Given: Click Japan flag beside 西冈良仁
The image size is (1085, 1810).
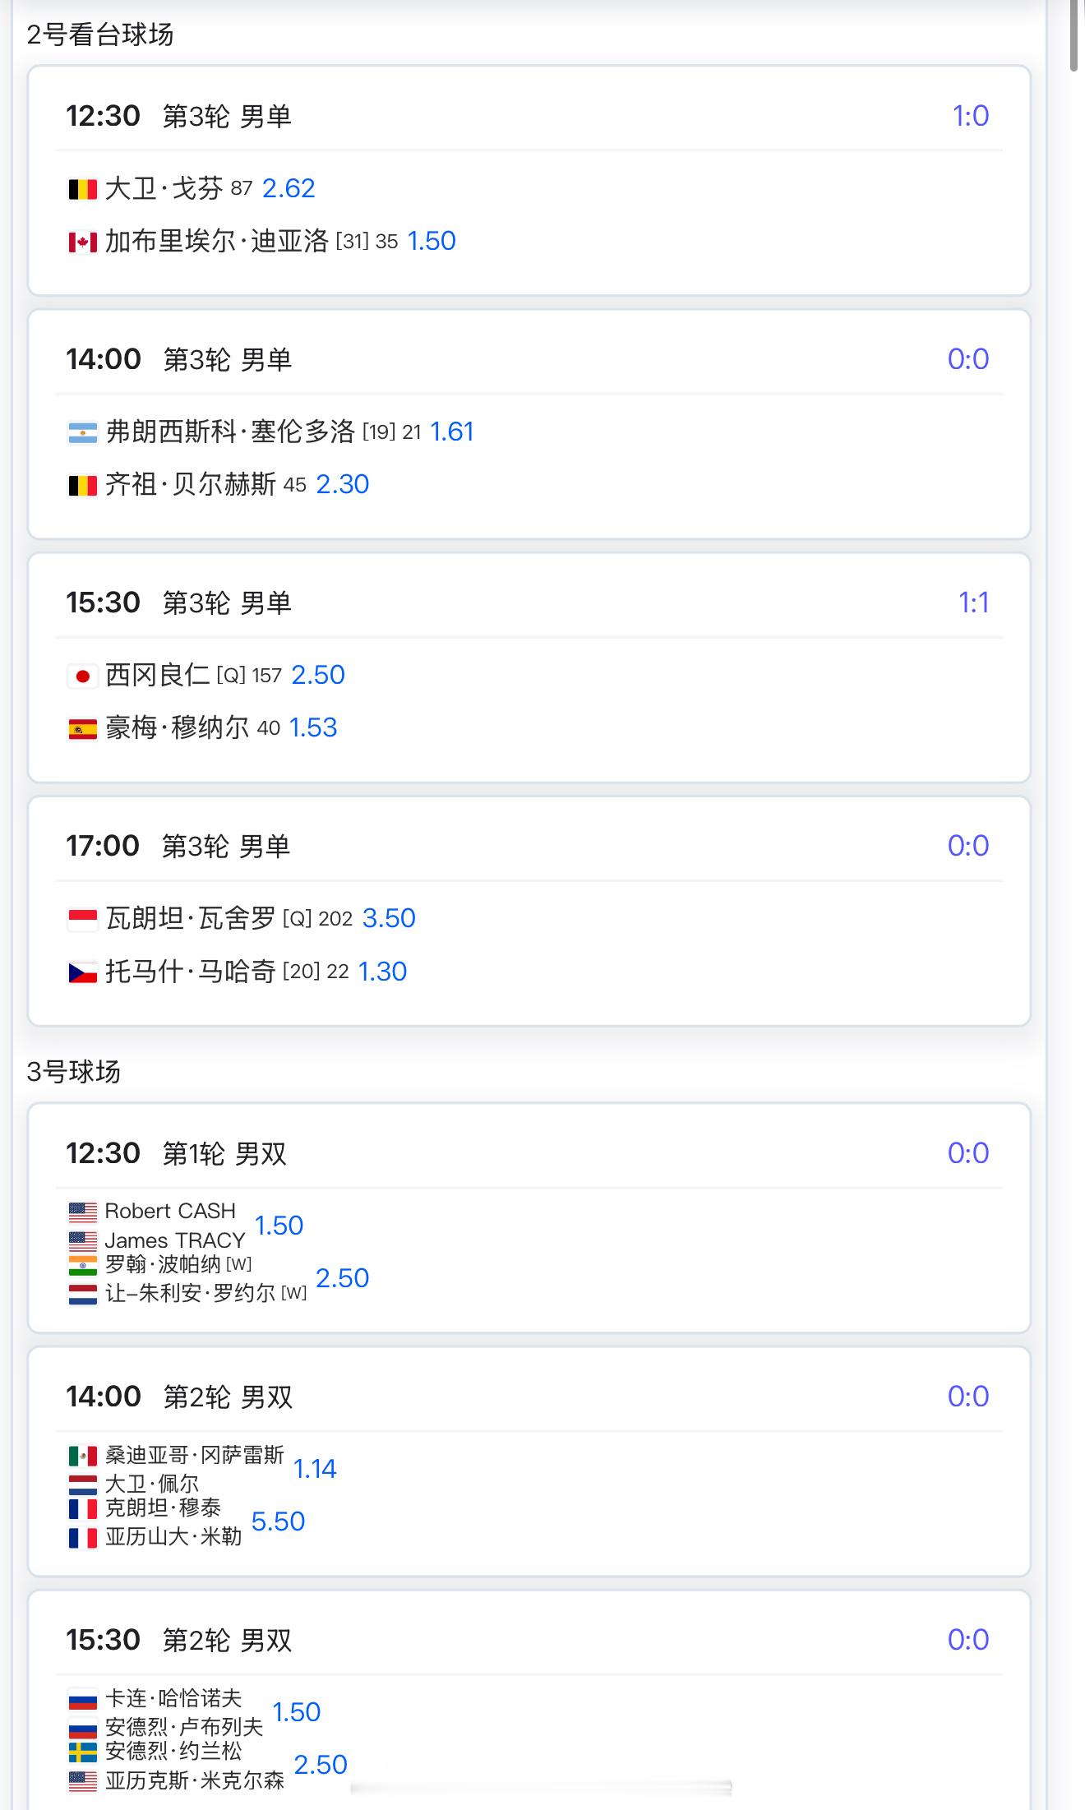Looking at the screenshot, I should click(x=82, y=676).
